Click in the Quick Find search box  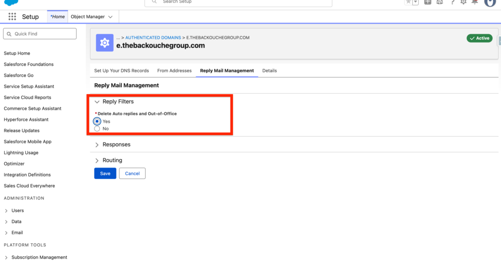40,34
